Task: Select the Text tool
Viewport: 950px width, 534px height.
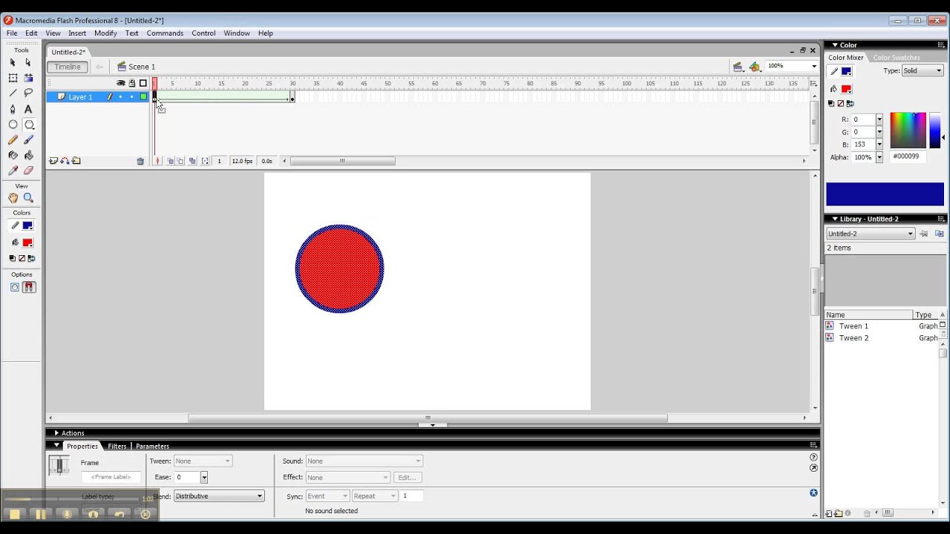Action: coord(28,109)
